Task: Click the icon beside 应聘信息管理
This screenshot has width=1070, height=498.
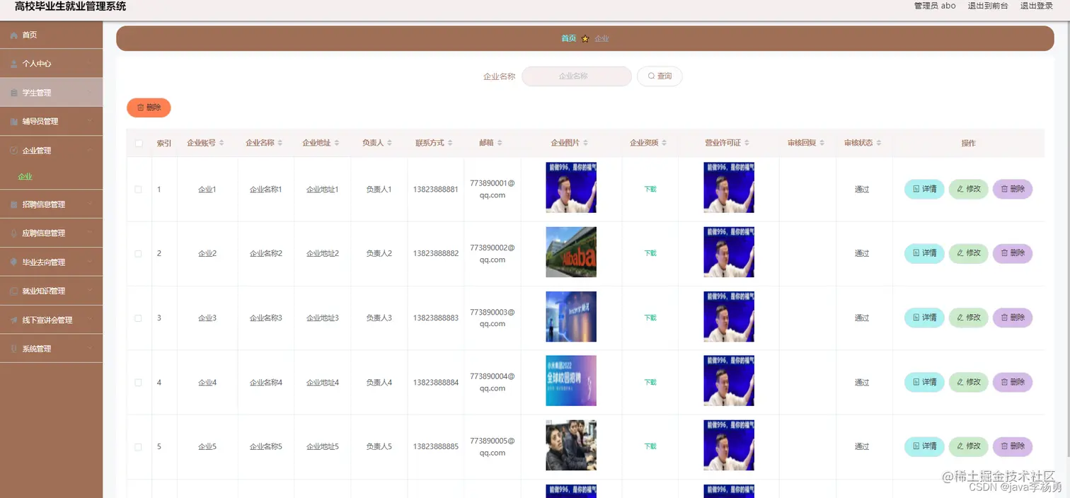Action: [14, 233]
